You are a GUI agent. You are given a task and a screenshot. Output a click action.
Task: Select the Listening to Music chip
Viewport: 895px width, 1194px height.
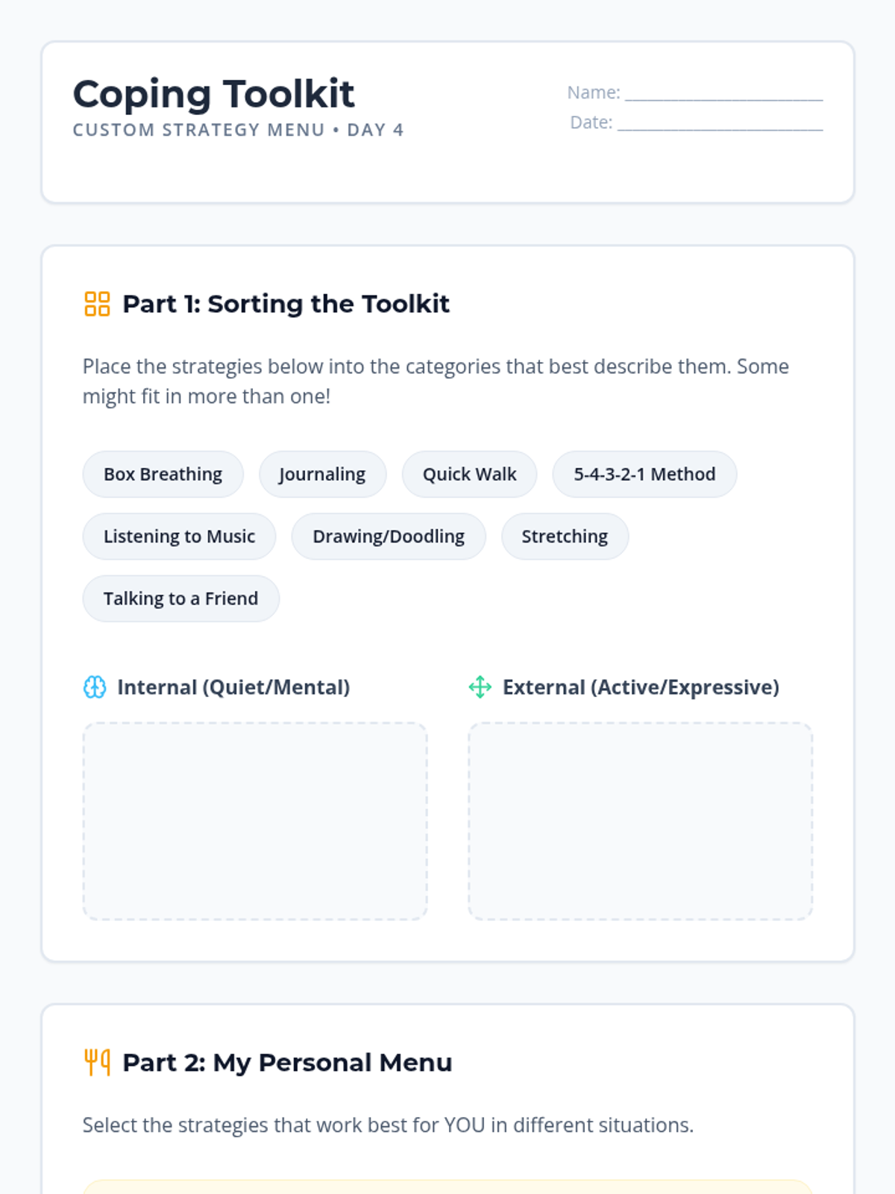point(179,536)
